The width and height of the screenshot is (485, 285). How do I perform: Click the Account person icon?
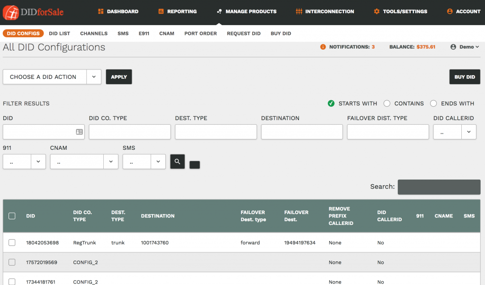450,11
